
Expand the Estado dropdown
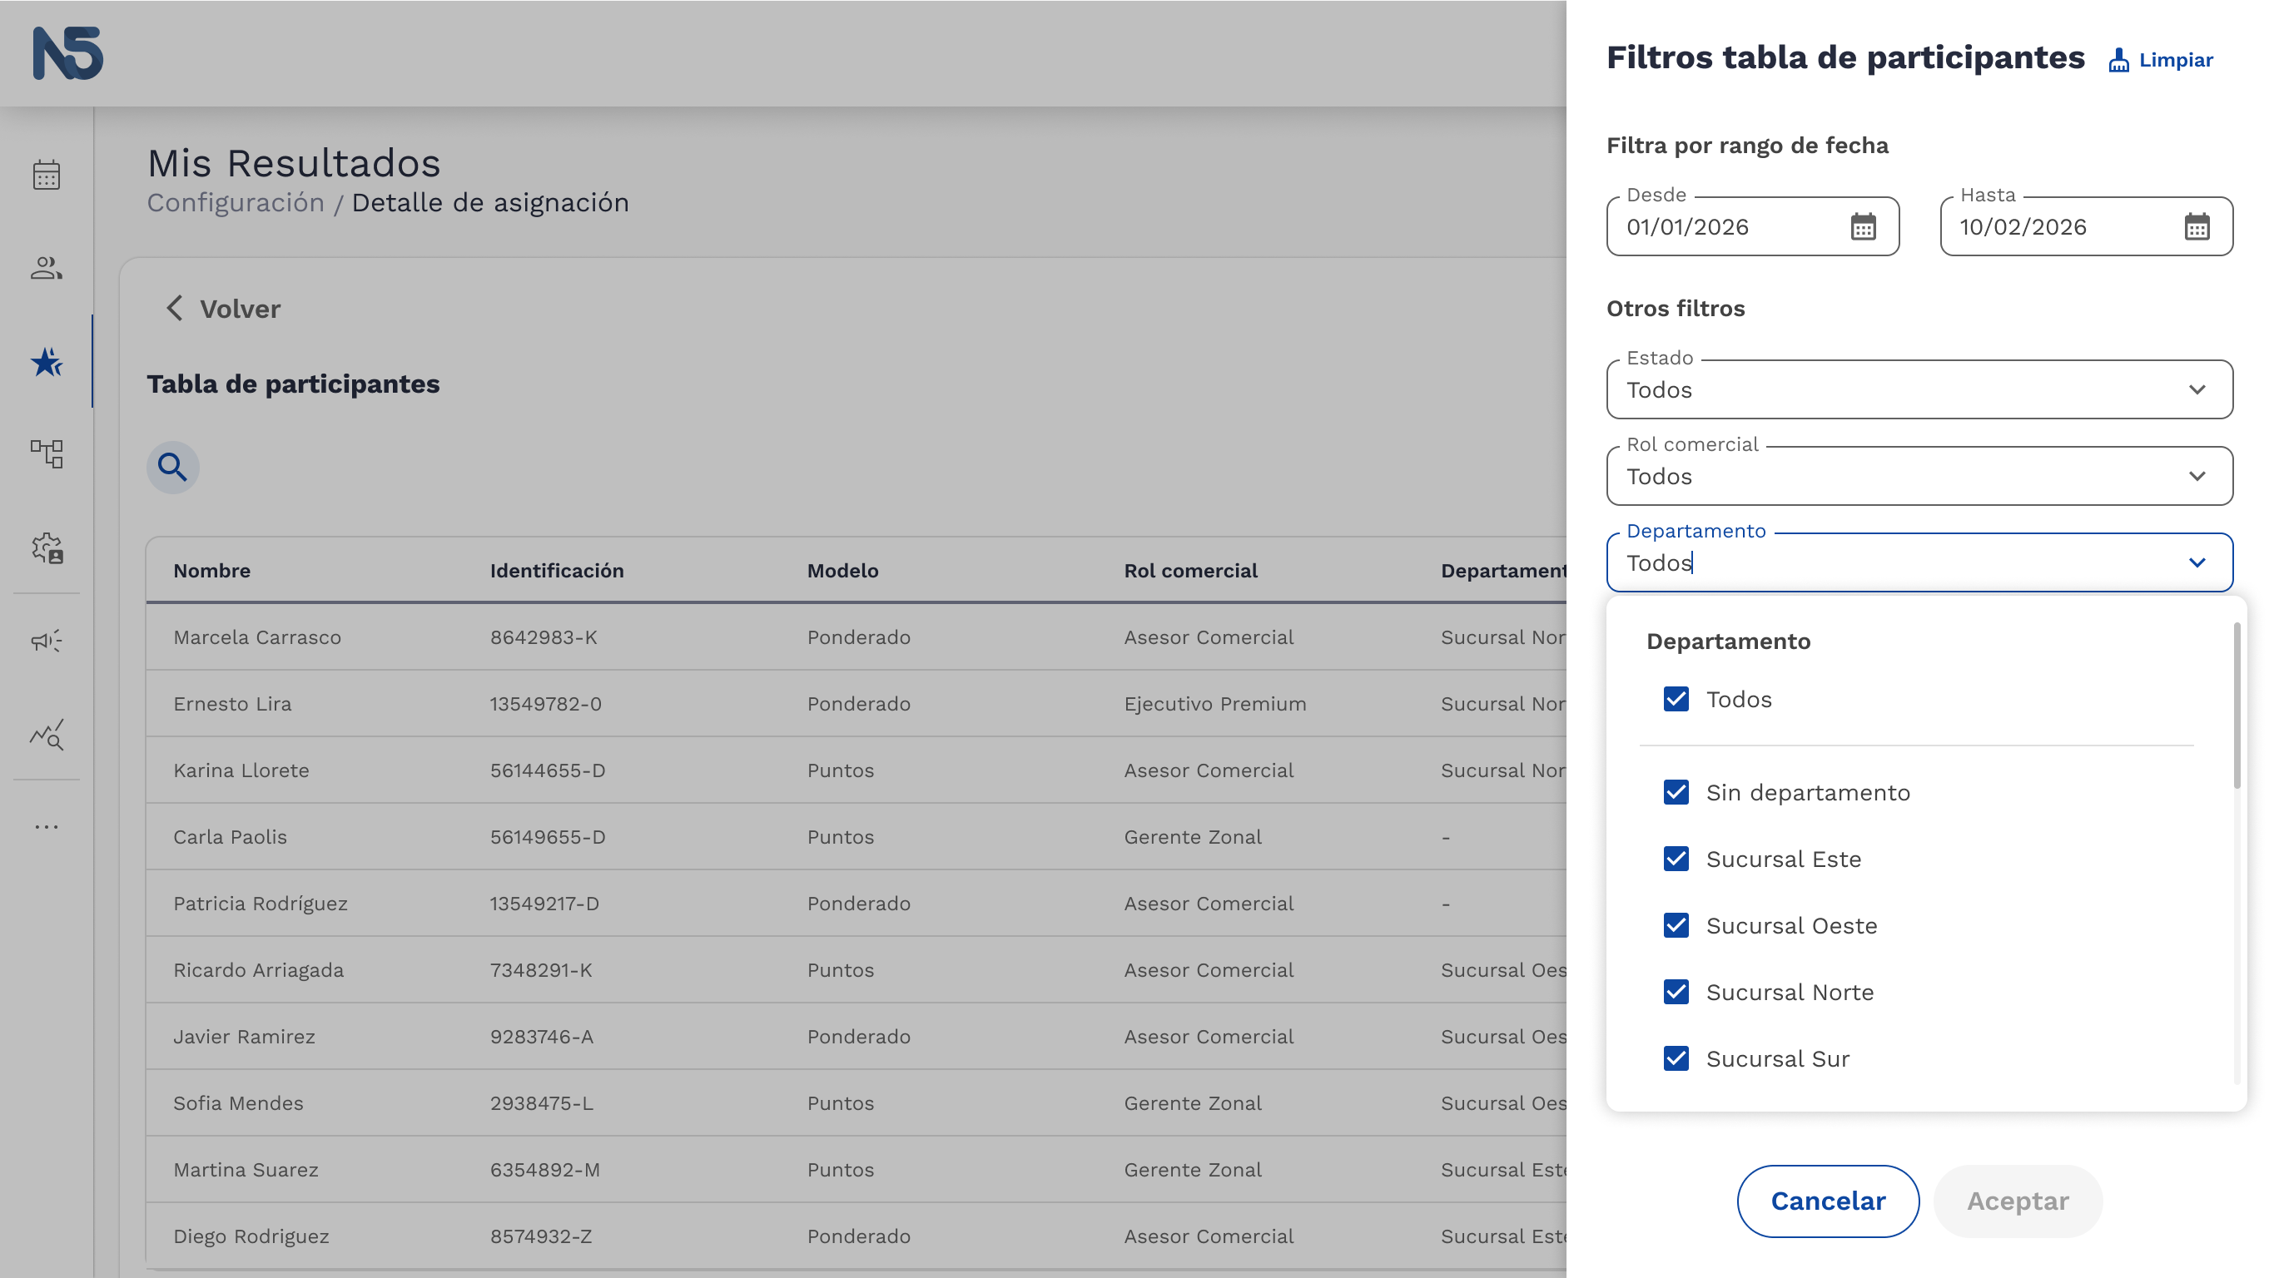click(x=1919, y=389)
